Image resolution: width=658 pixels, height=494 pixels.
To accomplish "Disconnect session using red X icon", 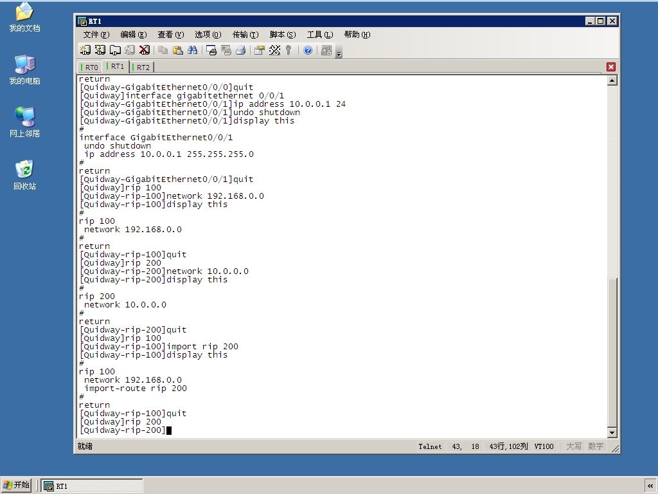I will point(145,50).
